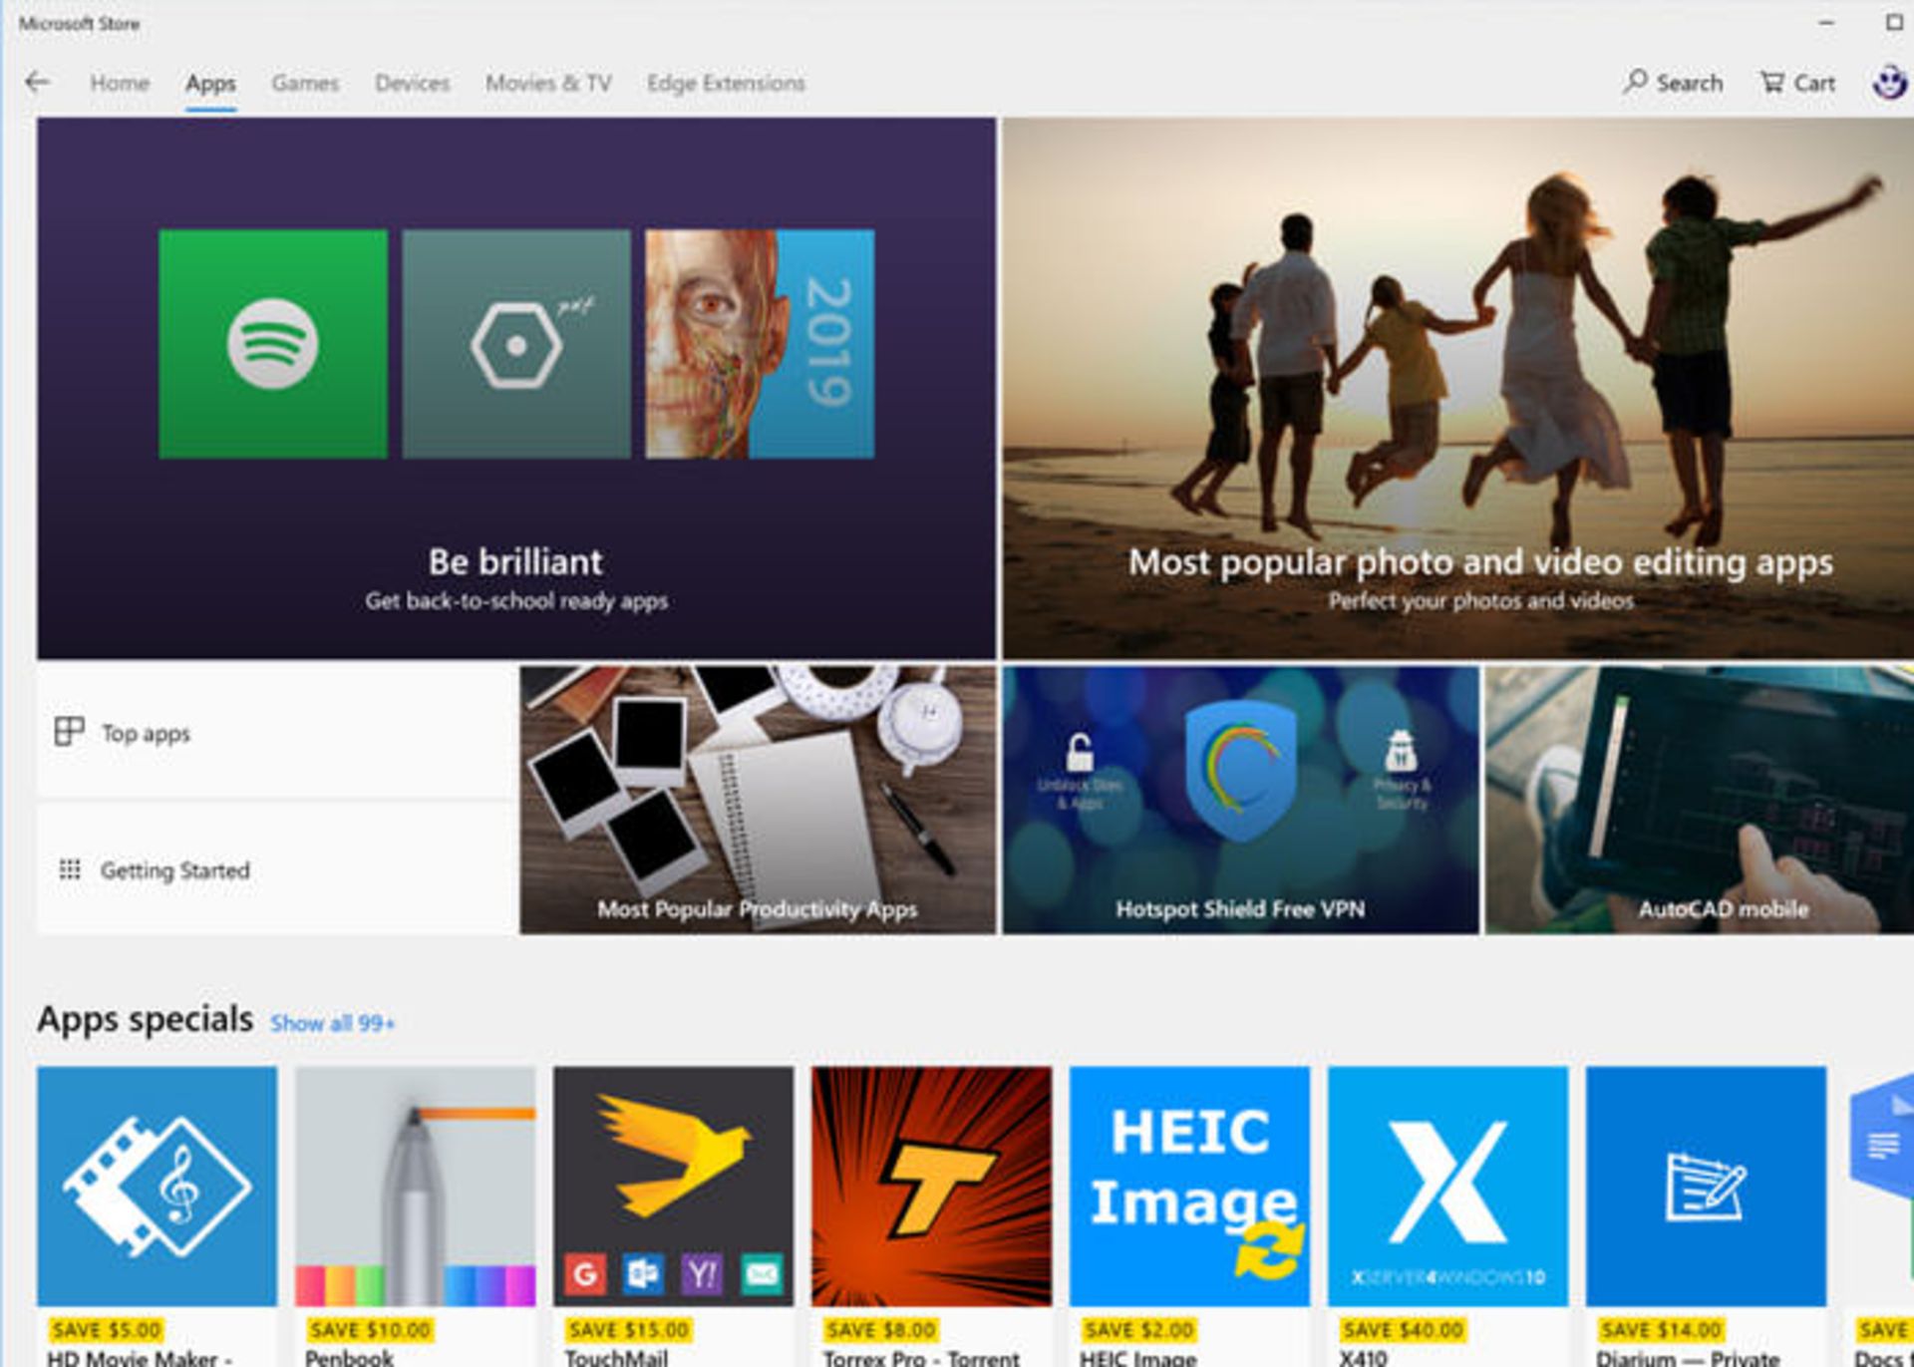Image resolution: width=1914 pixels, height=1367 pixels.
Task: Click the Spotify app tile
Action: pos(273,344)
